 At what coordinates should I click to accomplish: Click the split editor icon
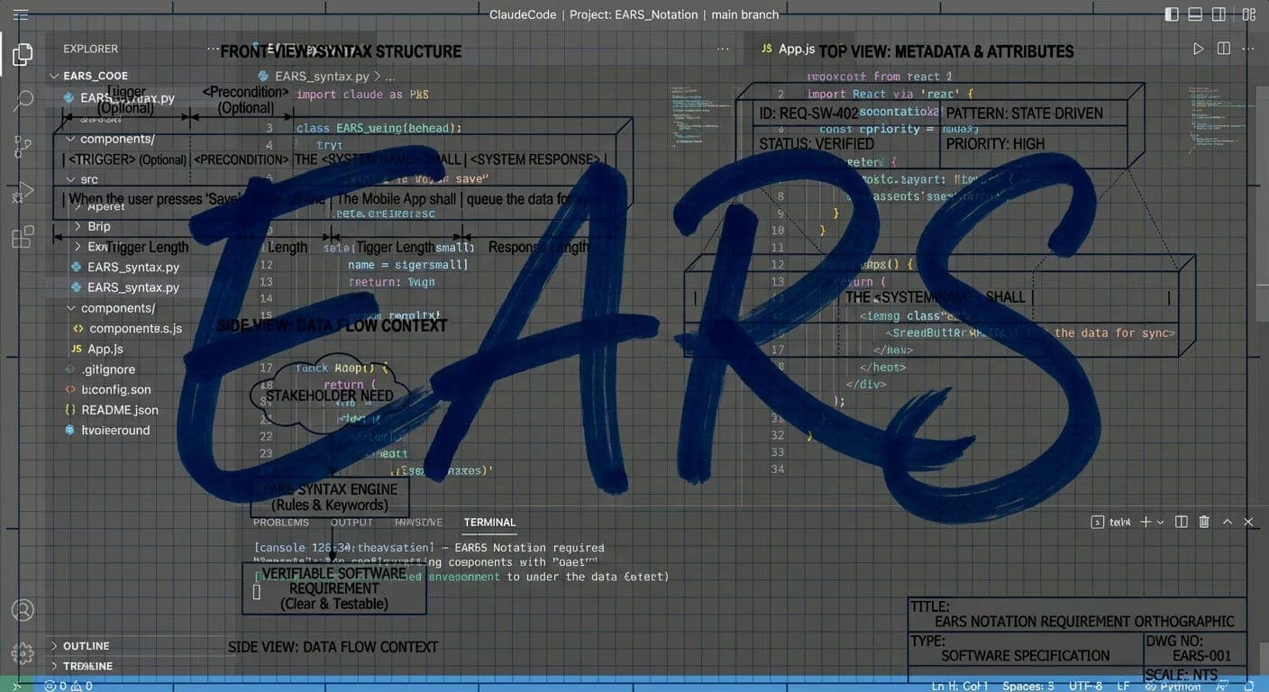tap(1223, 49)
